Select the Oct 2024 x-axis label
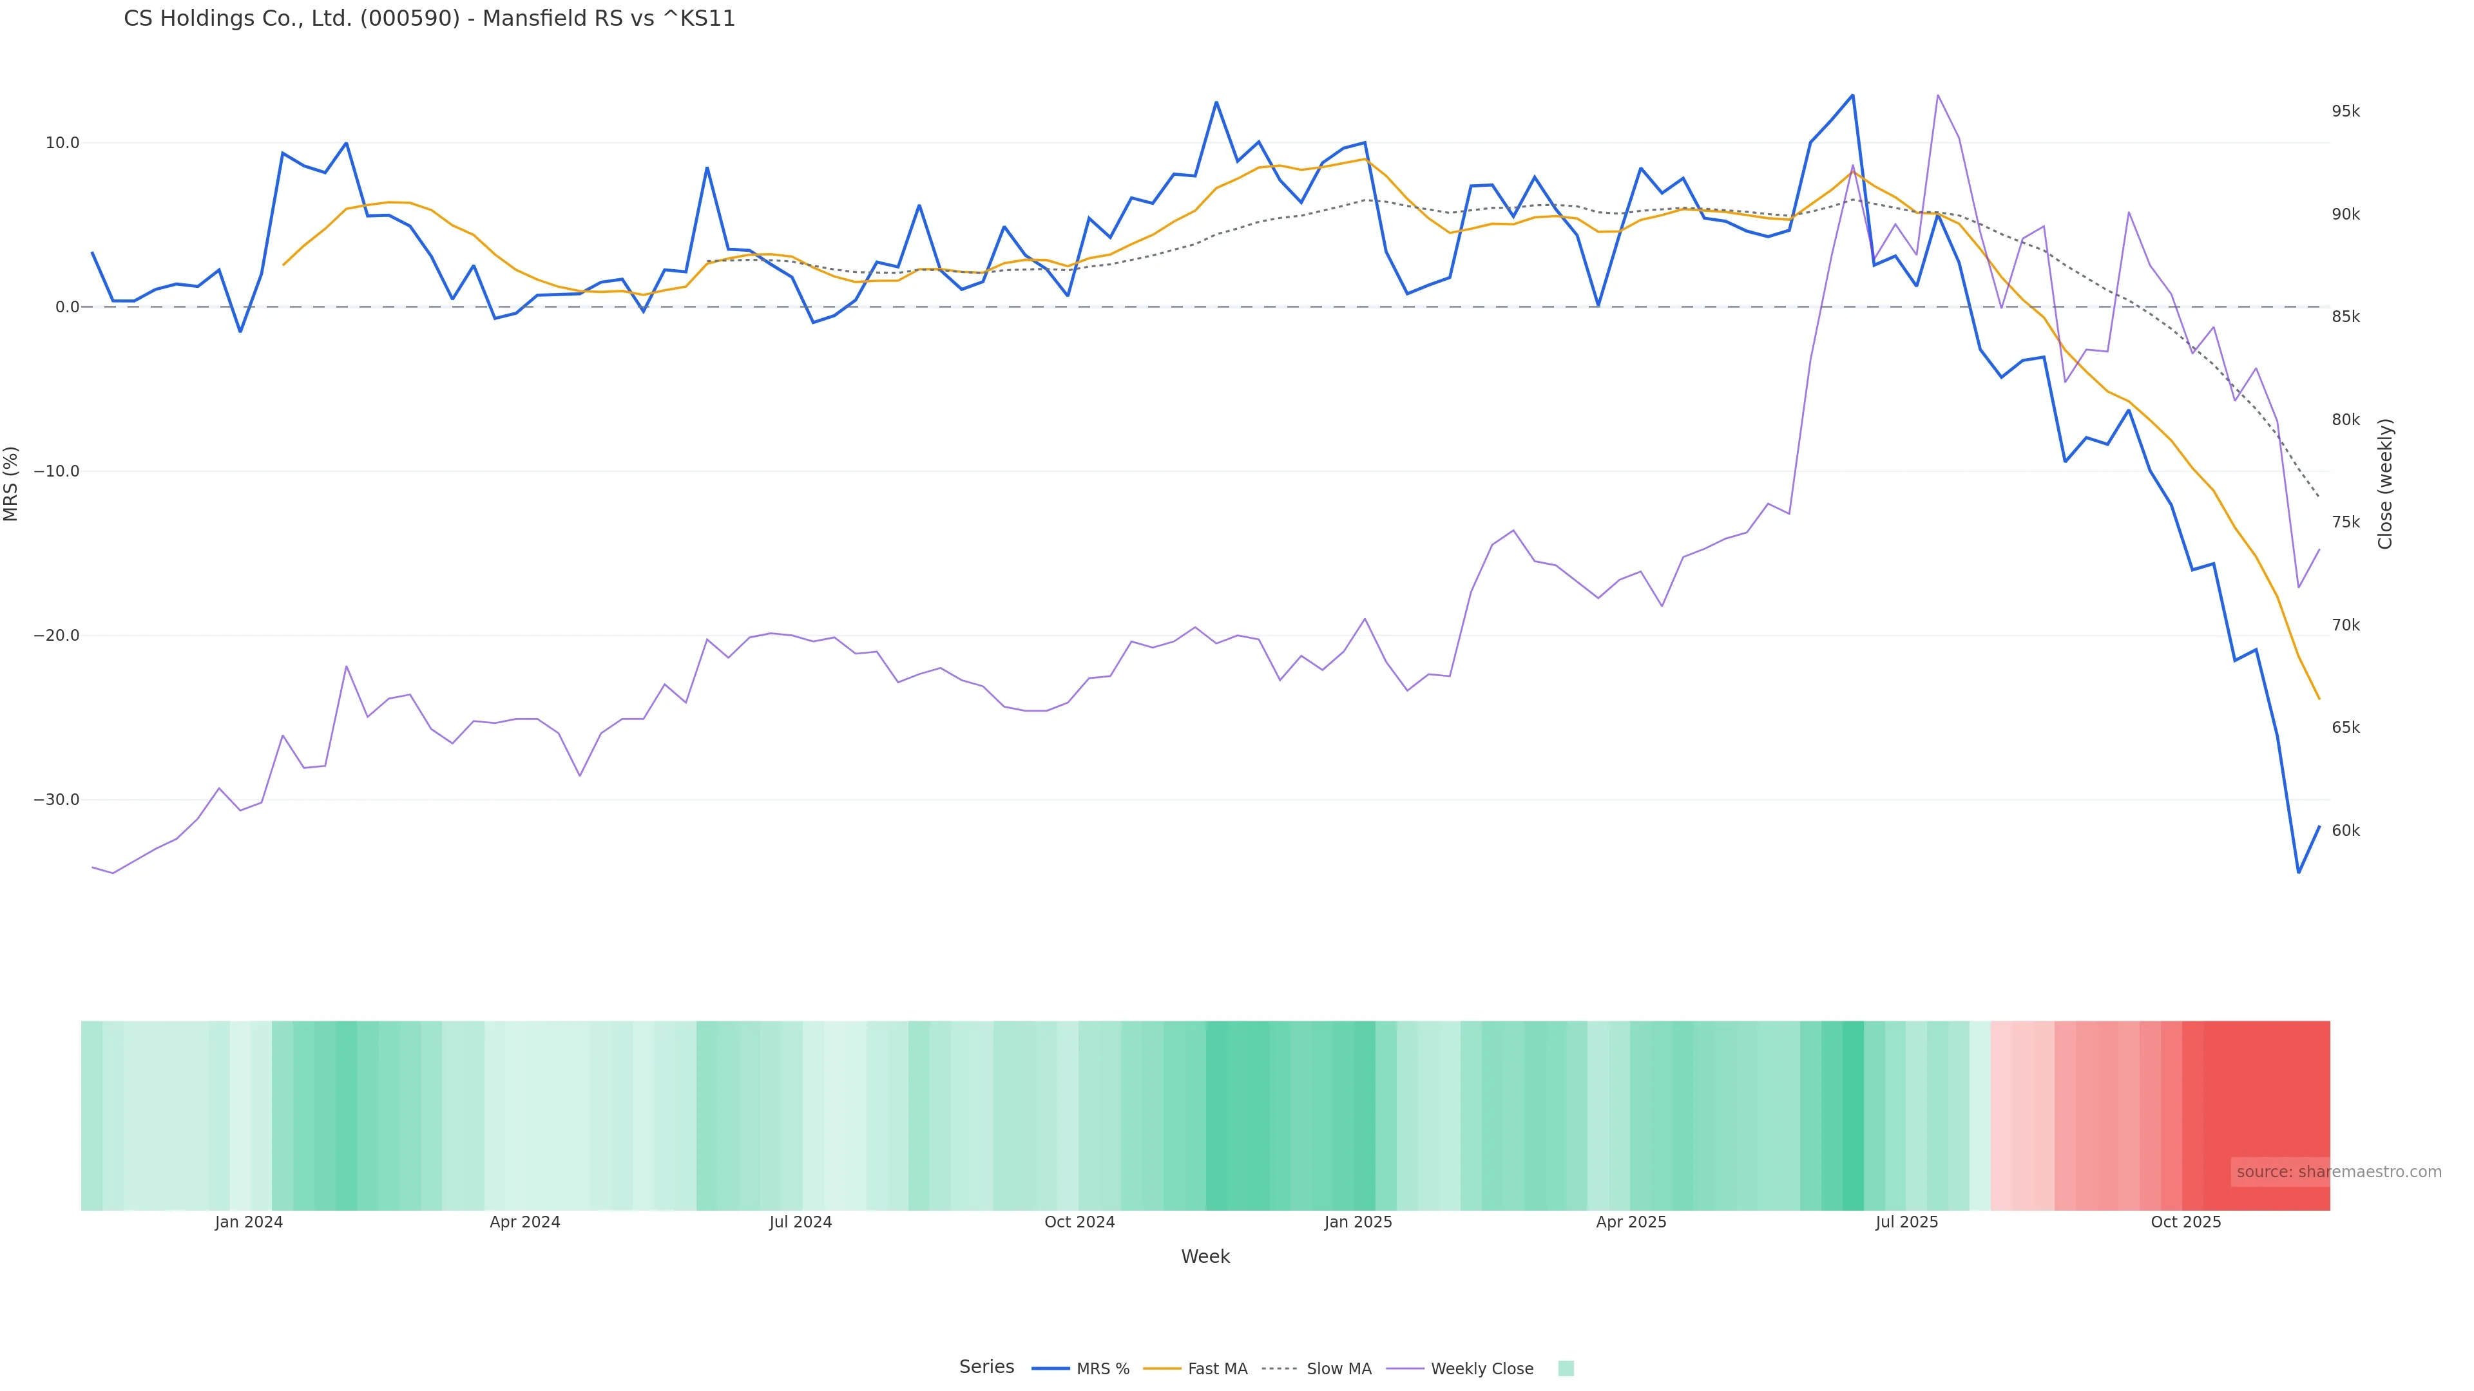 pos(1080,1222)
